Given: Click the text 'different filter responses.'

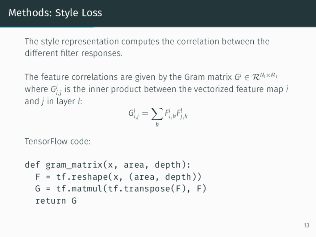Looking at the screenshot, I should [73, 53].
